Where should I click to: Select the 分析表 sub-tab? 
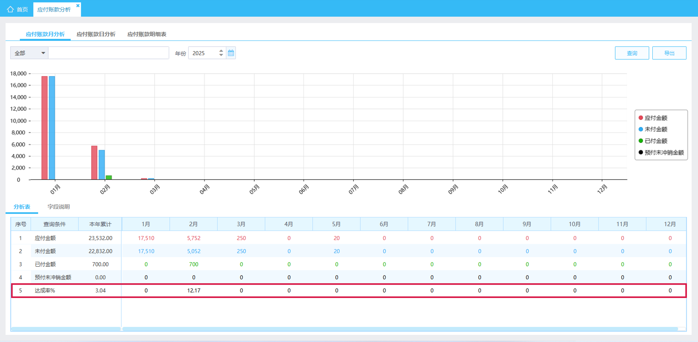[x=22, y=207]
